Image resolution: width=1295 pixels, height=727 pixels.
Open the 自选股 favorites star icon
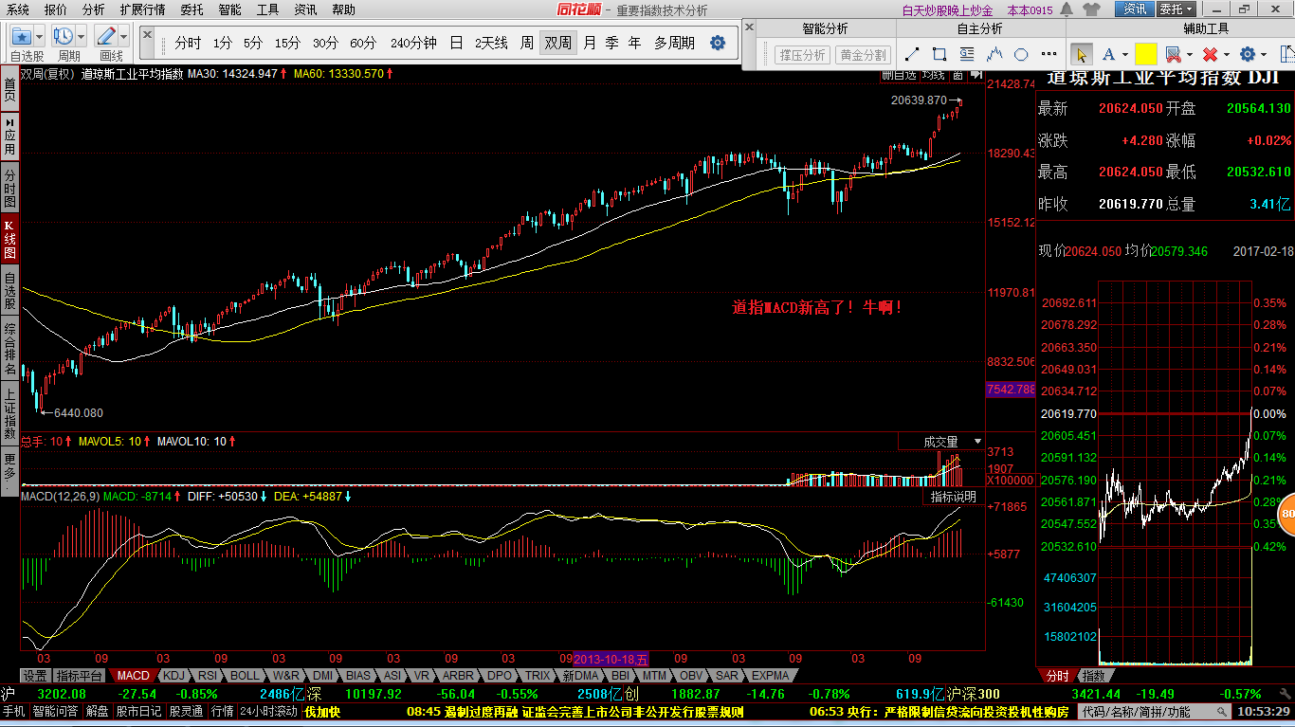tap(21, 36)
